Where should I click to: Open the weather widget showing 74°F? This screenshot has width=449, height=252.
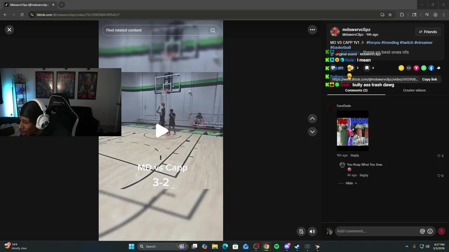[16, 246]
